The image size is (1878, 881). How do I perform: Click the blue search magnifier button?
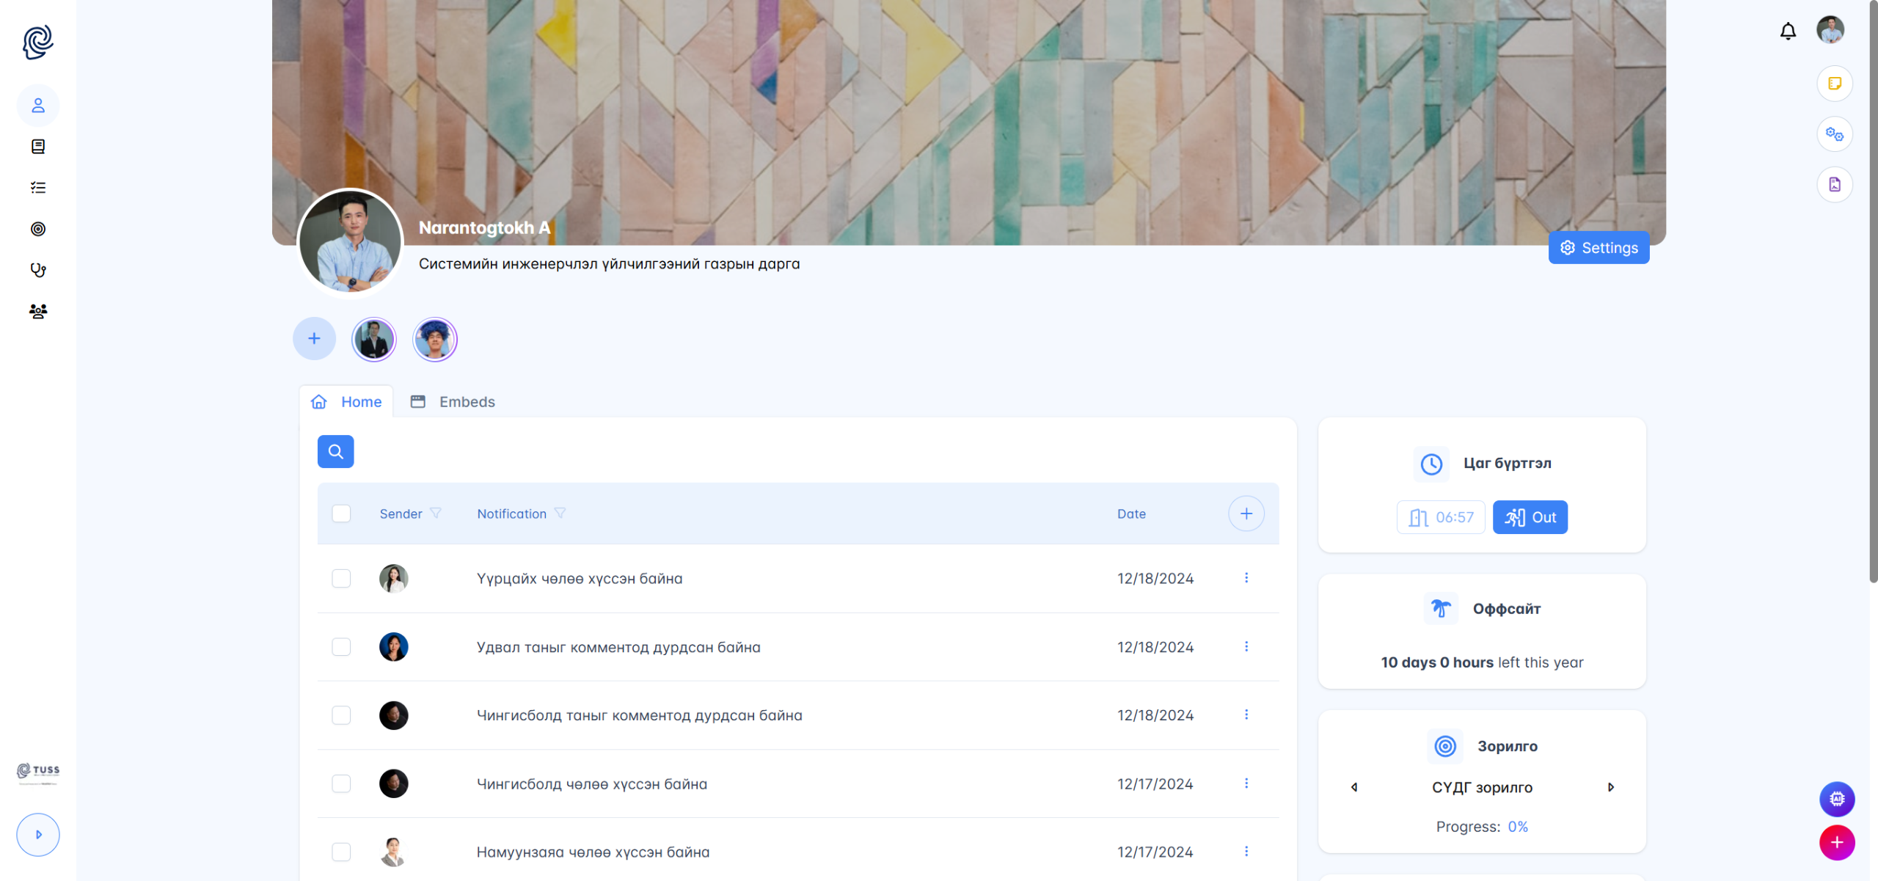335,451
